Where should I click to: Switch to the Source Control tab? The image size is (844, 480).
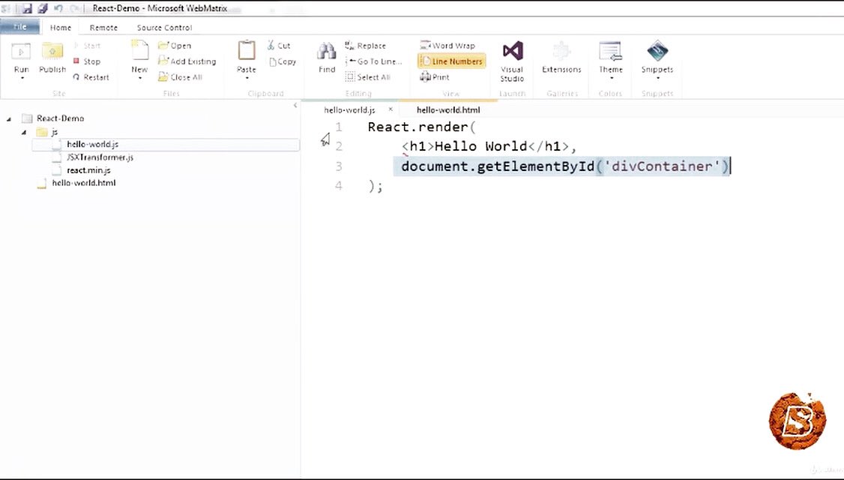click(x=164, y=28)
